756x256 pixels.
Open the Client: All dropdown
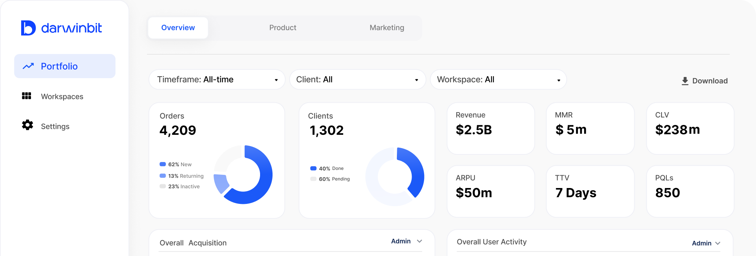[x=358, y=79]
